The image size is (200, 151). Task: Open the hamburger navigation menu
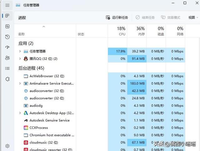point(7,5)
